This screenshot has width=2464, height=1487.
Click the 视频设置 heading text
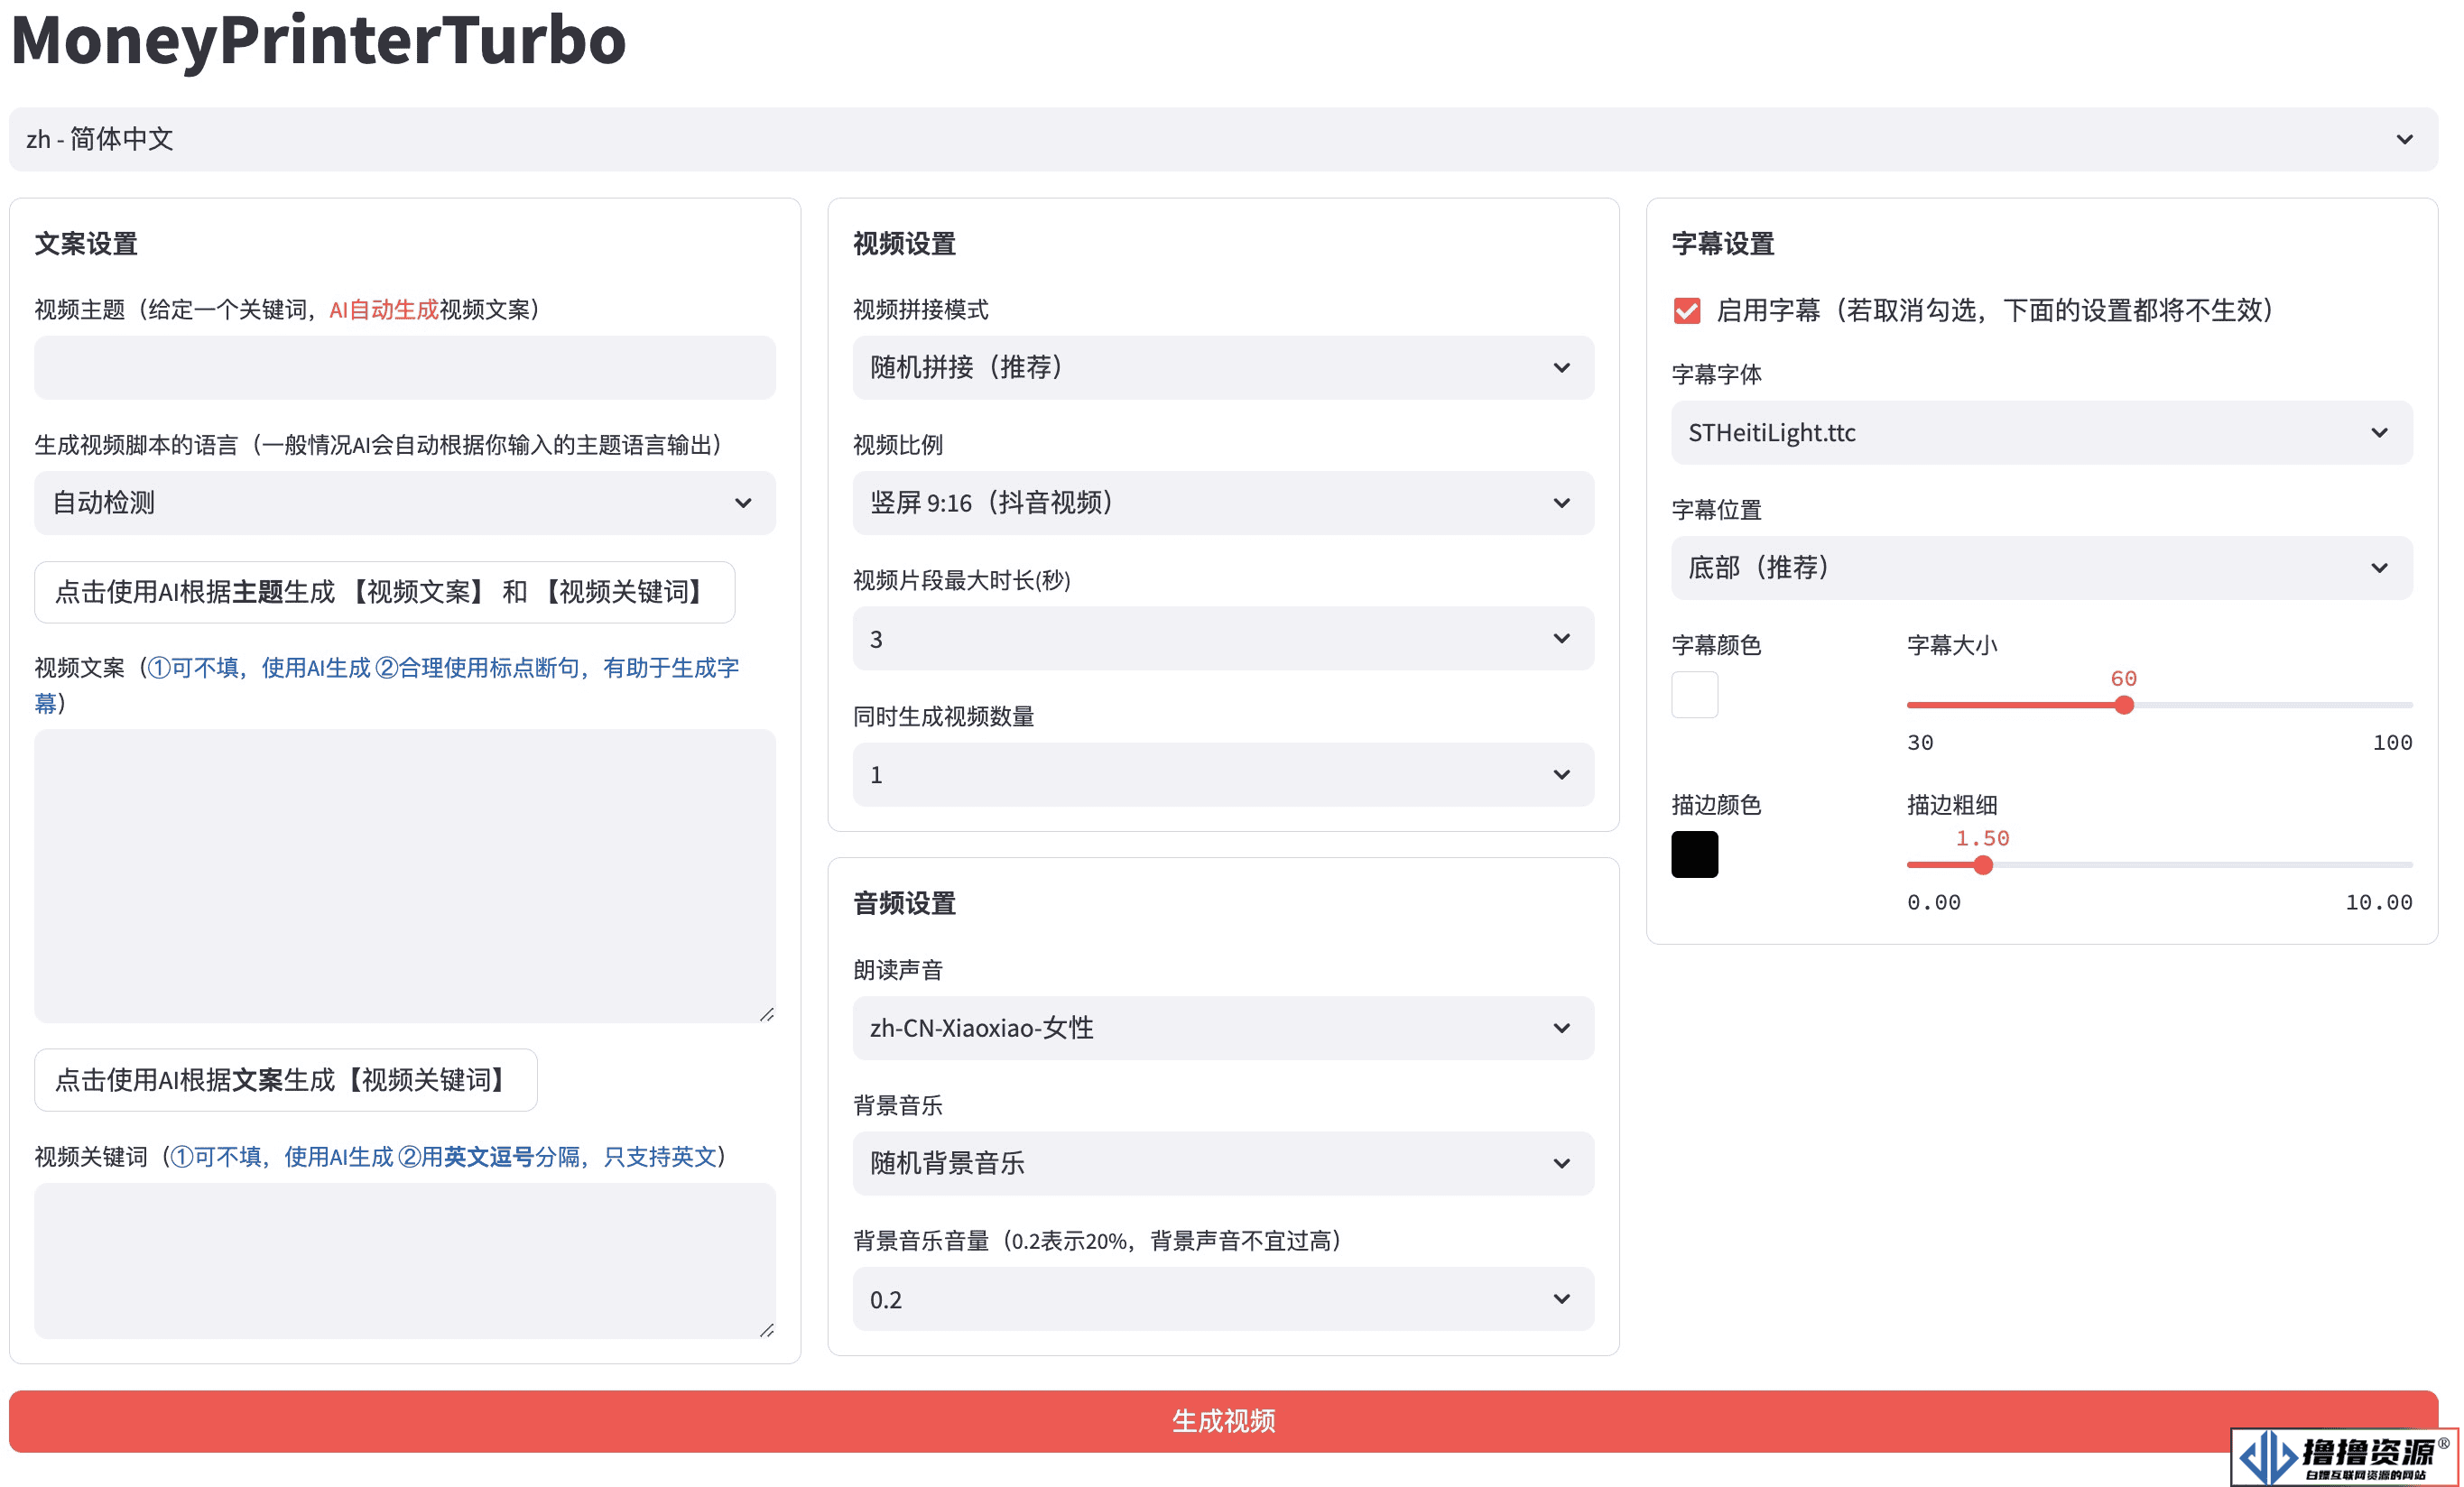904,244
